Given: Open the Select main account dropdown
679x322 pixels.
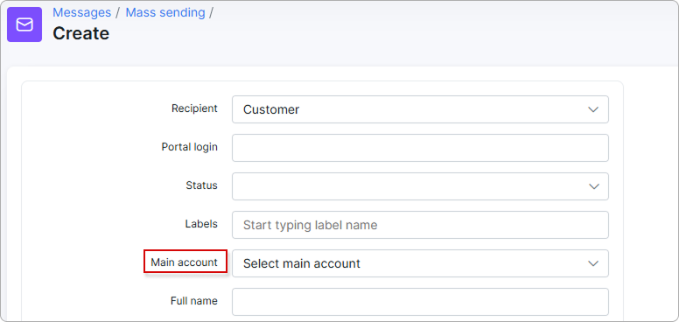Looking at the screenshot, I should 420,263.
